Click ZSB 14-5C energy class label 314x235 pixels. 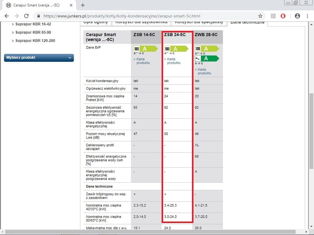(145, 49)
